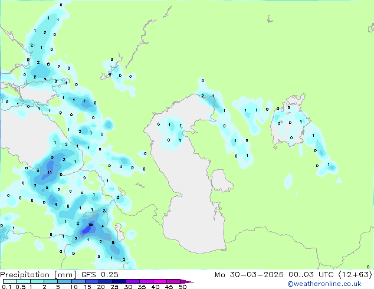Click the '00..03 UTC' time text
Image resolution: width=374 pixels, height=289 pixels.
tap(311, 275)
